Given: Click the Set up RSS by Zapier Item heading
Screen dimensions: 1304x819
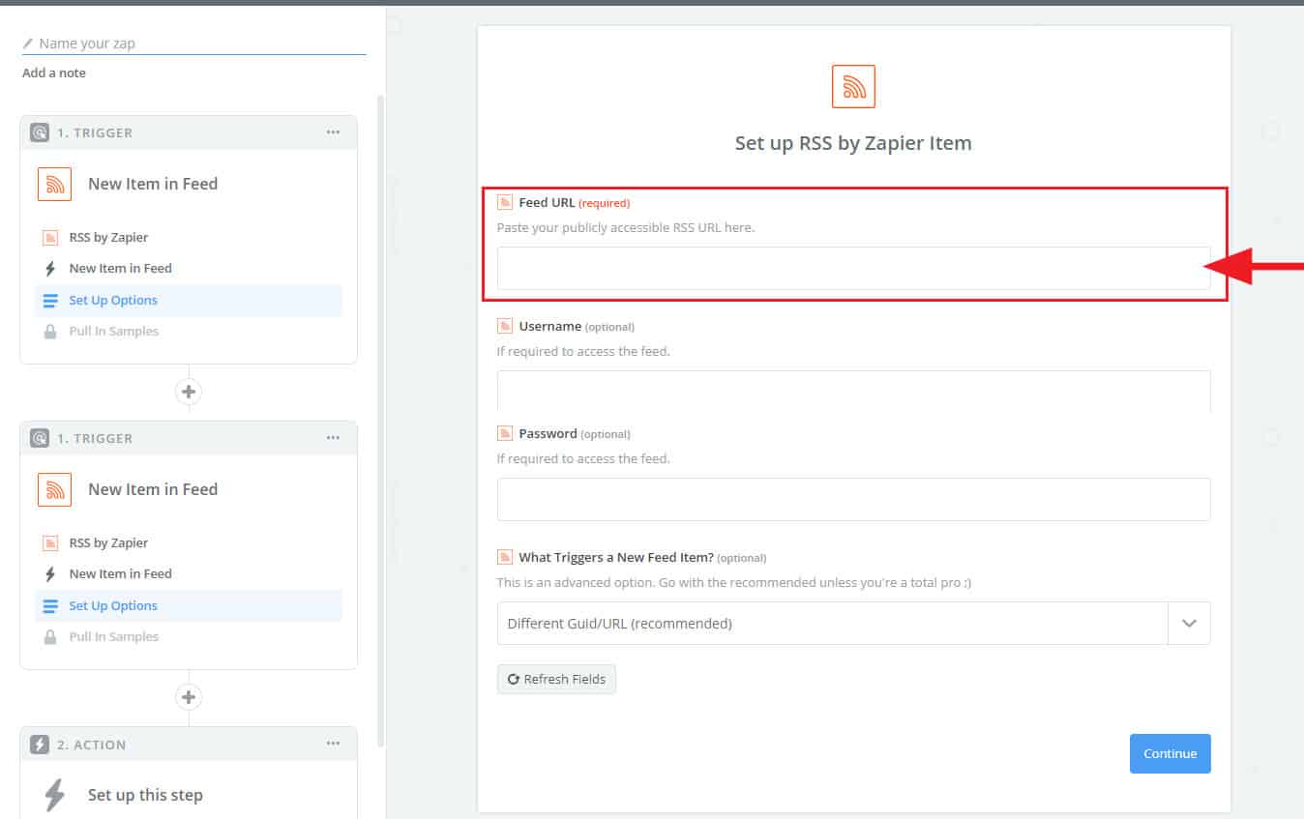Looking at the screenshot, I should (x=853, y=143).
